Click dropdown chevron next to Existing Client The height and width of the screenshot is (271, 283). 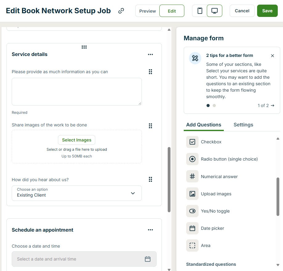point(133,193)
